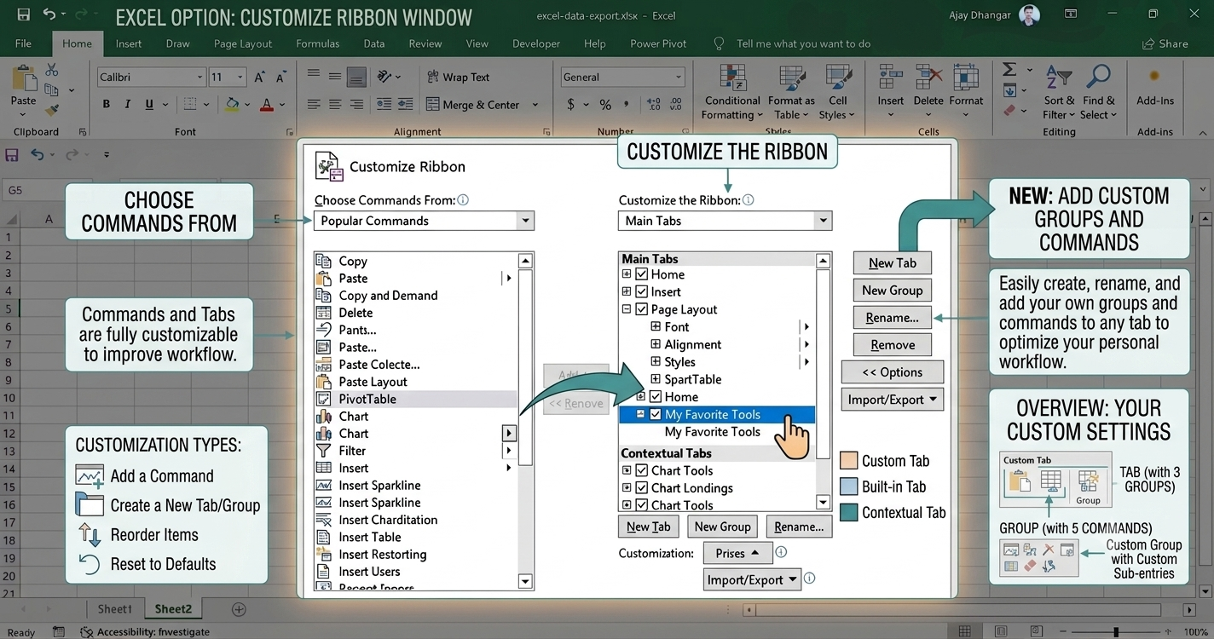
Task: Open Find & Select magnifier icon
Action: click(1098, 92)
